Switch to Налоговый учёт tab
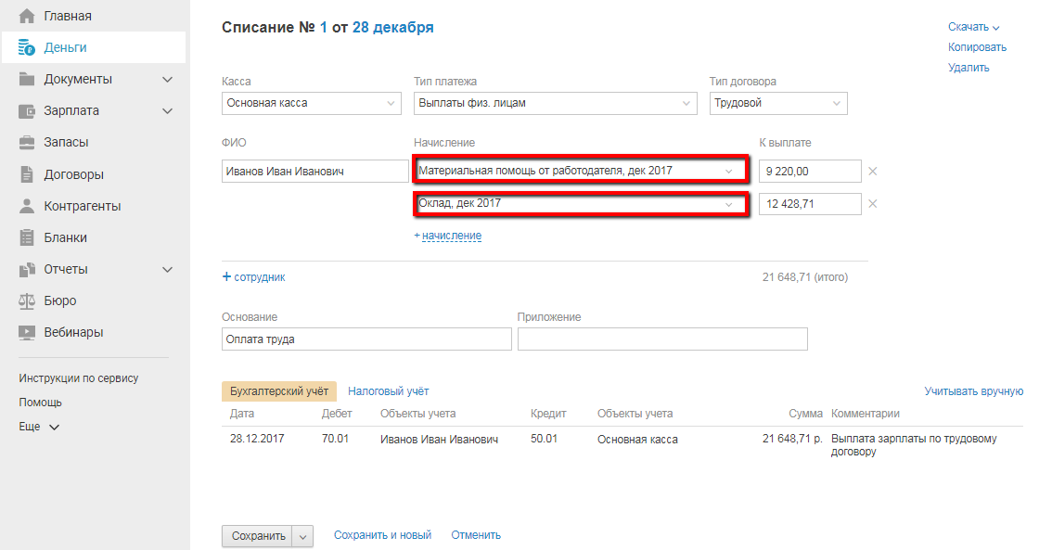 (x=389, y=391)
